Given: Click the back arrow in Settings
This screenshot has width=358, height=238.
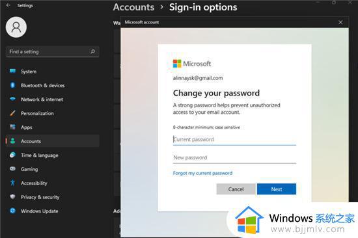Looking at the screenshot, I should pos(8,5).
